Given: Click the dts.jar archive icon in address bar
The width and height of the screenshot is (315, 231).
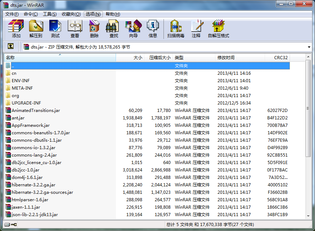Looking at the screenshot, I should (26, 47).
